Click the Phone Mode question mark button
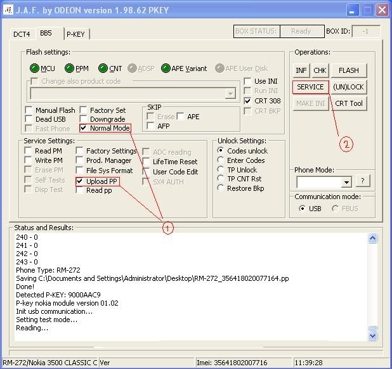This screenshot has width=392, height=369. click(362, 180)
